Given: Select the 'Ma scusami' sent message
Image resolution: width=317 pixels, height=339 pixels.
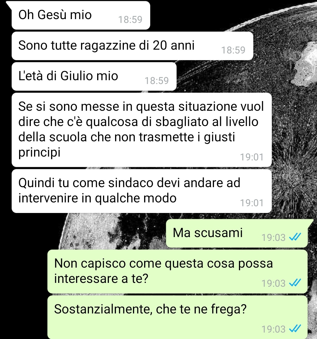Looking at the screenshot, I should [x=237, y=233].
